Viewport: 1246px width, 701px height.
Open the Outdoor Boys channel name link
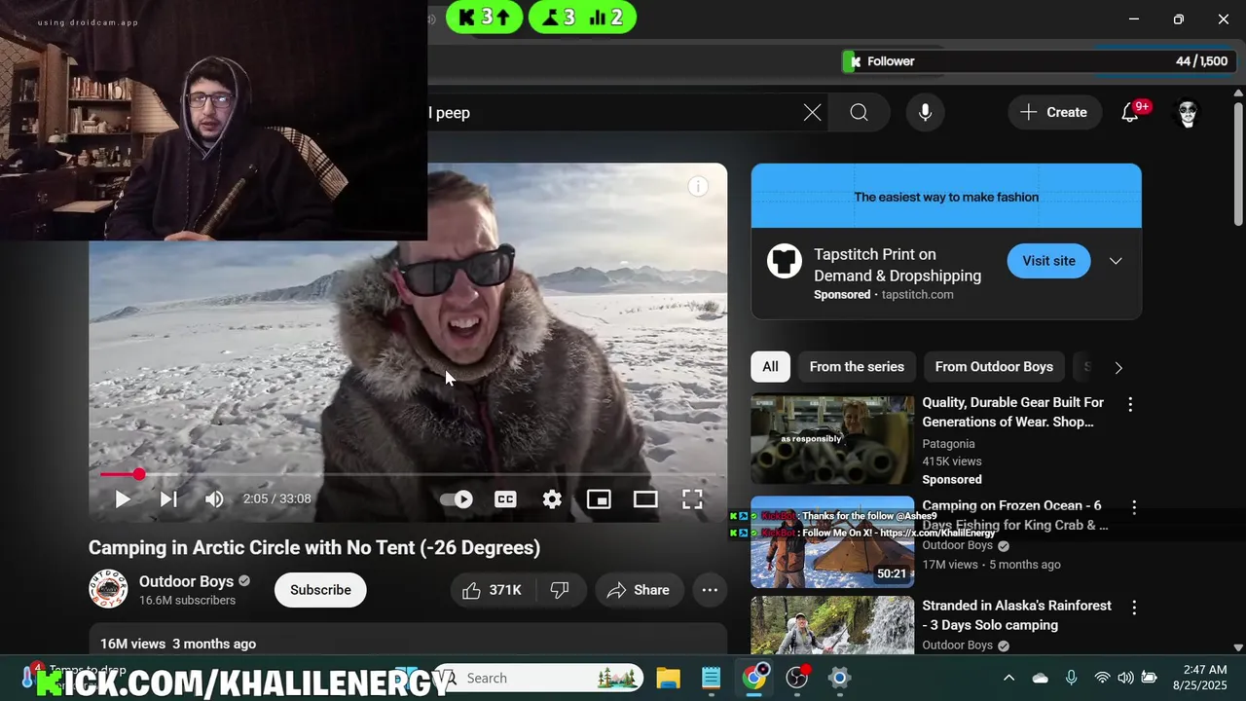(186, 581)
